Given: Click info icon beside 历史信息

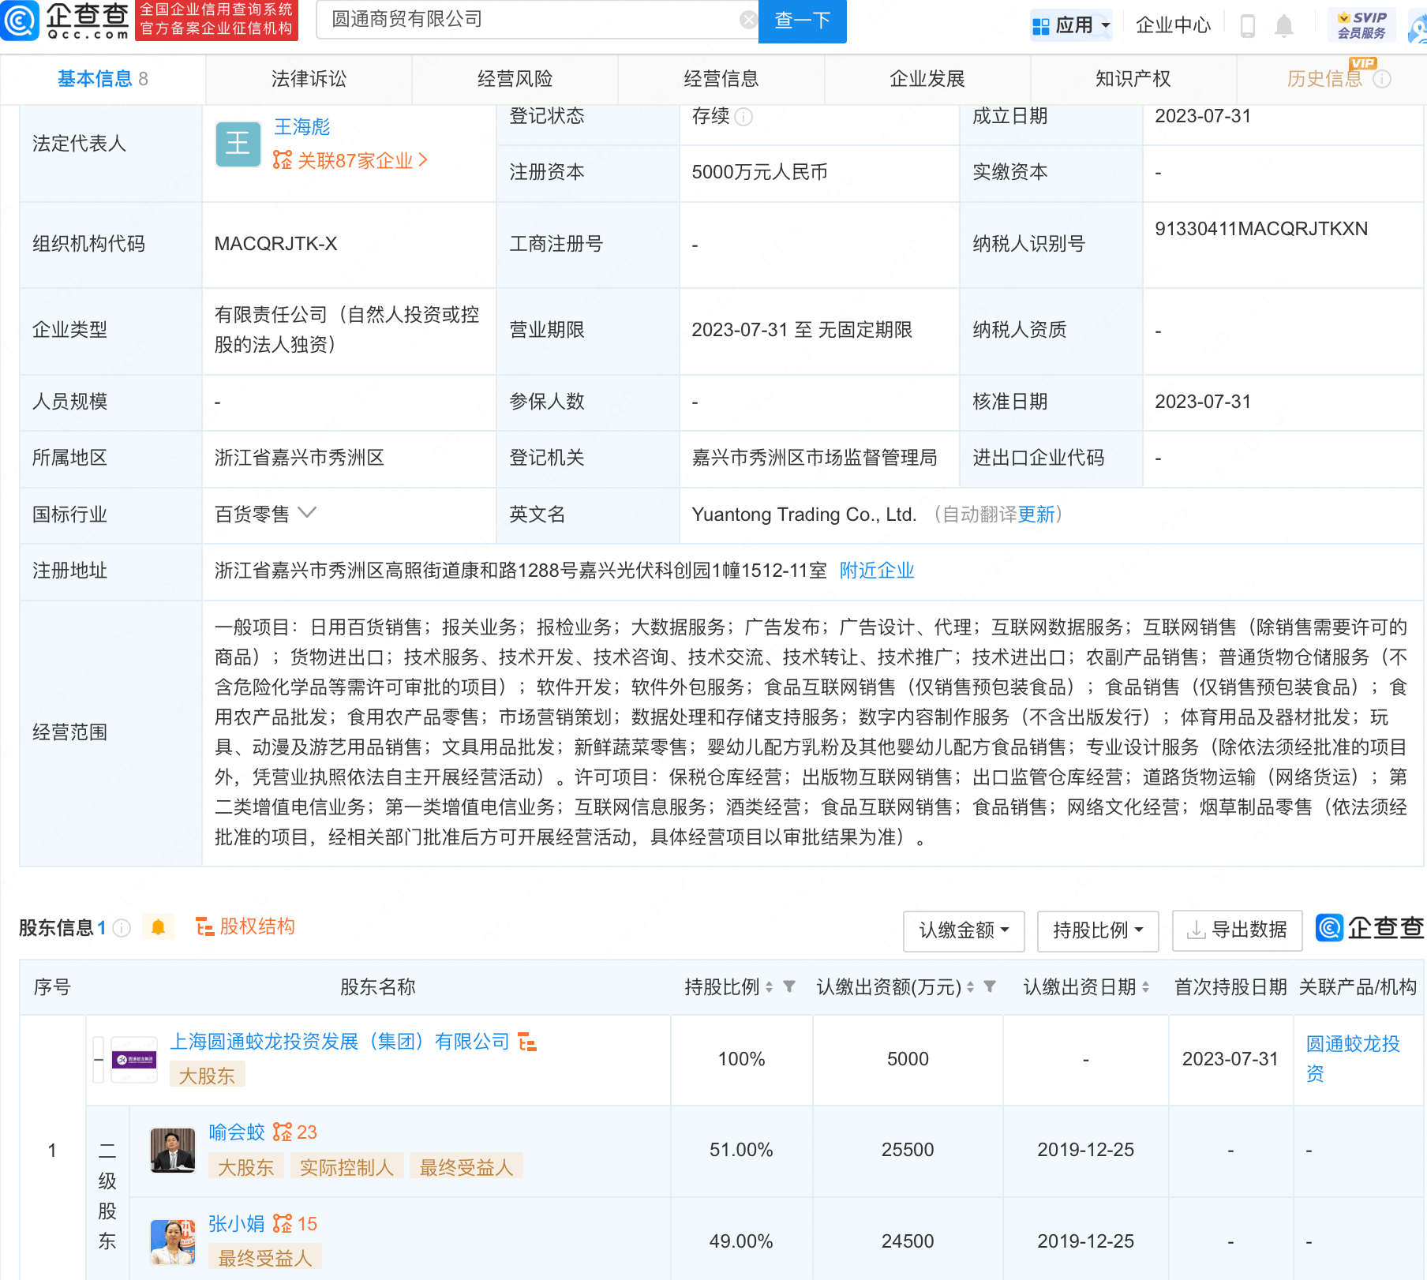Looking at the screenshot, I should [1382, 79].
